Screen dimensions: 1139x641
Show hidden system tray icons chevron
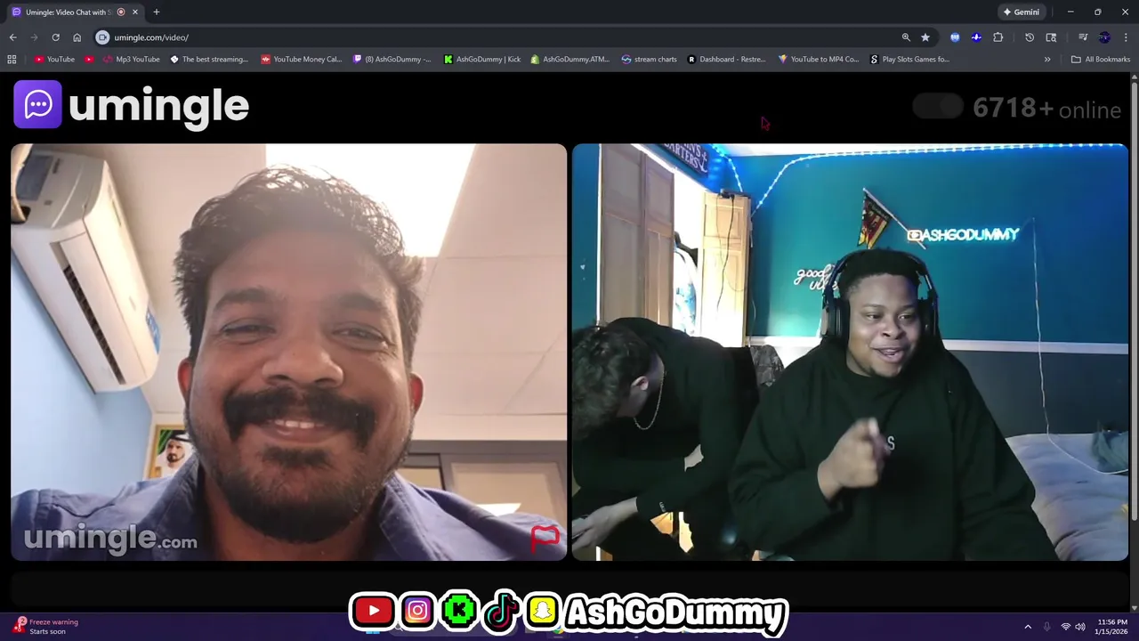tap(1028, 627)
